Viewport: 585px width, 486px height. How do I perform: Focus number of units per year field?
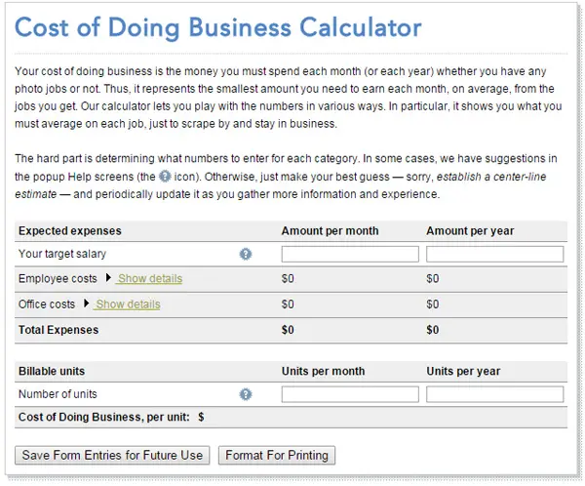tap(494, 394)
